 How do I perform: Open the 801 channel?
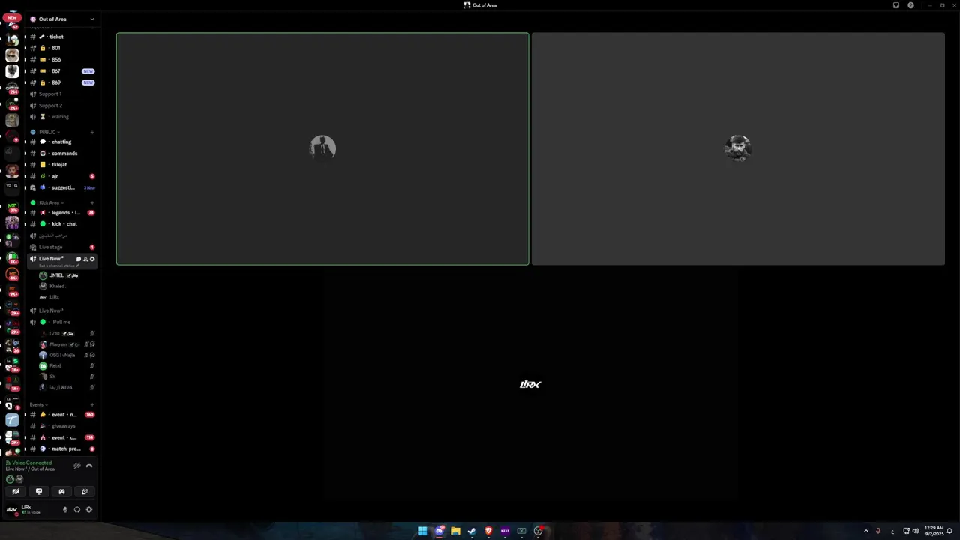click(x=63, y=48)
